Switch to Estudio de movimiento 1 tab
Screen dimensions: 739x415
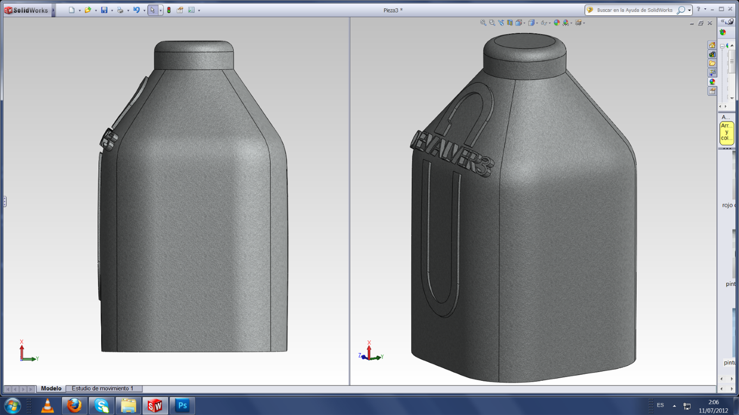click(x=103, y=388)
